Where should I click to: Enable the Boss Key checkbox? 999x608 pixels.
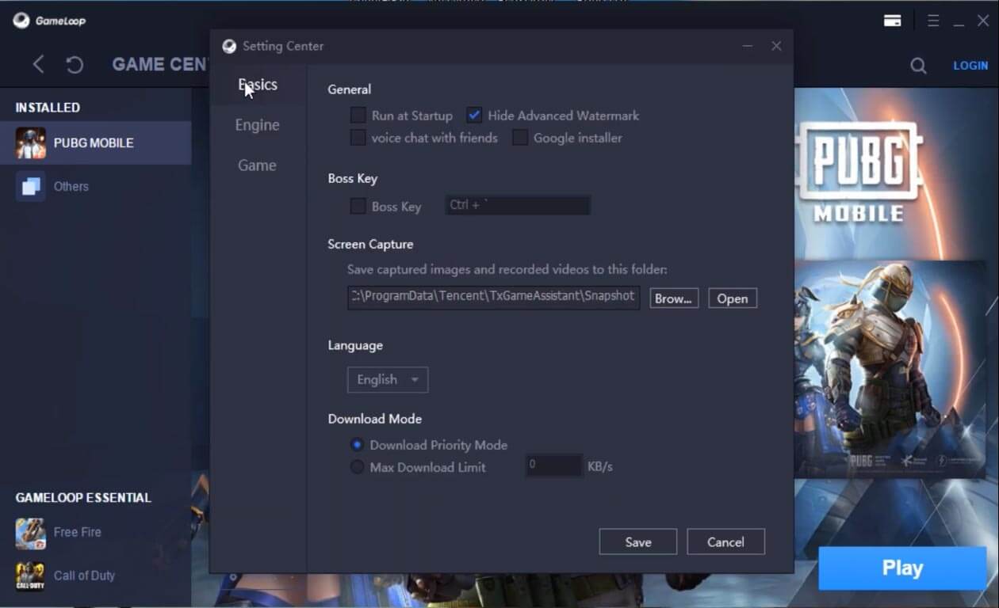click(358, 207)
